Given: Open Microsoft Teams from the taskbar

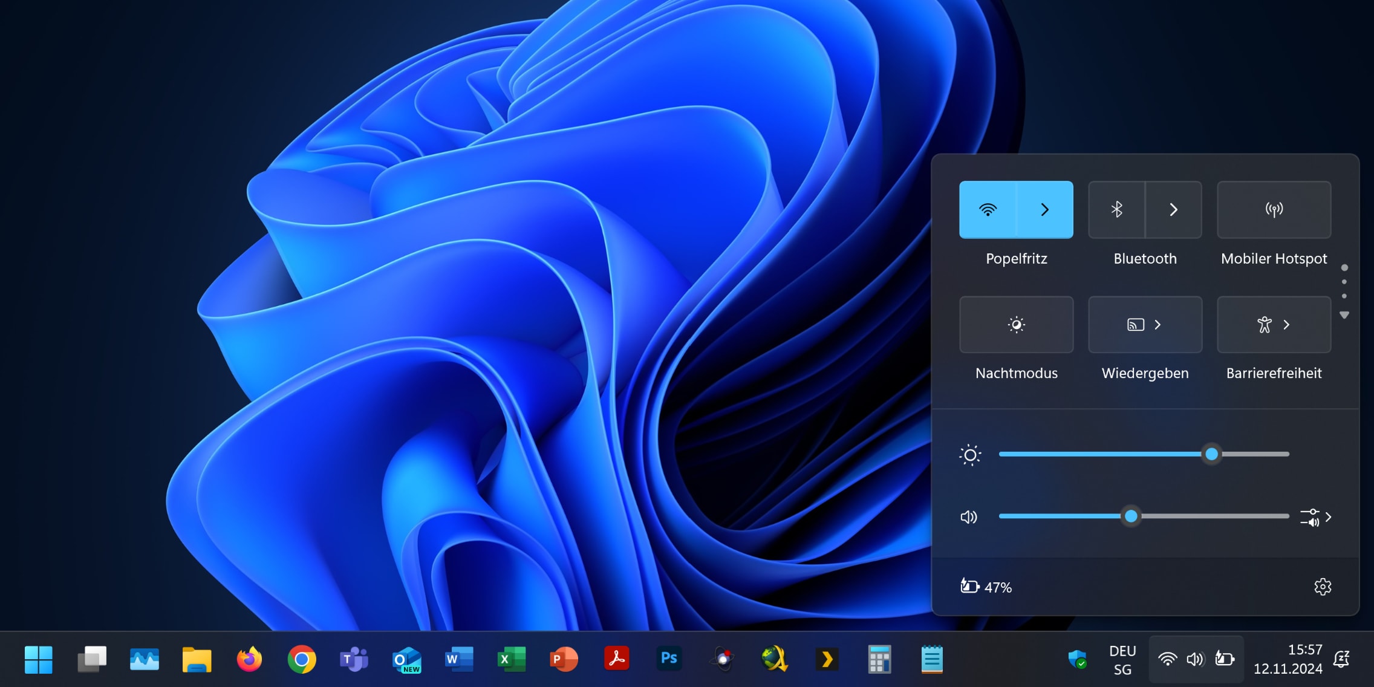Looking at the screenshot, I should coord(354,659).
